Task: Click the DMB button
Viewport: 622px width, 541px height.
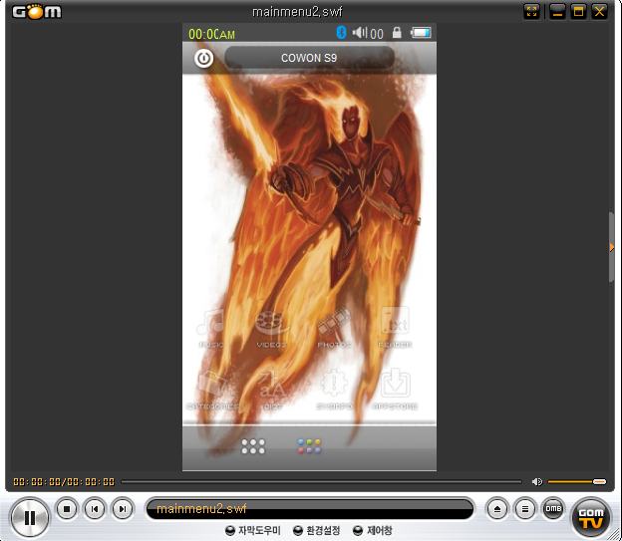Action: click(553, 509)
